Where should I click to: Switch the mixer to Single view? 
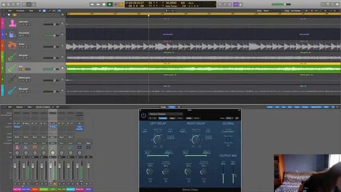(164, 107)
